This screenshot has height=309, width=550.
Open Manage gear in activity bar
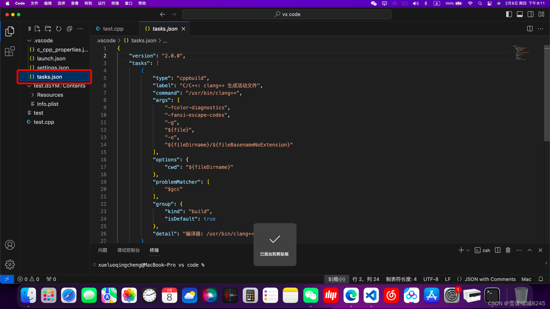coord(10,265)
